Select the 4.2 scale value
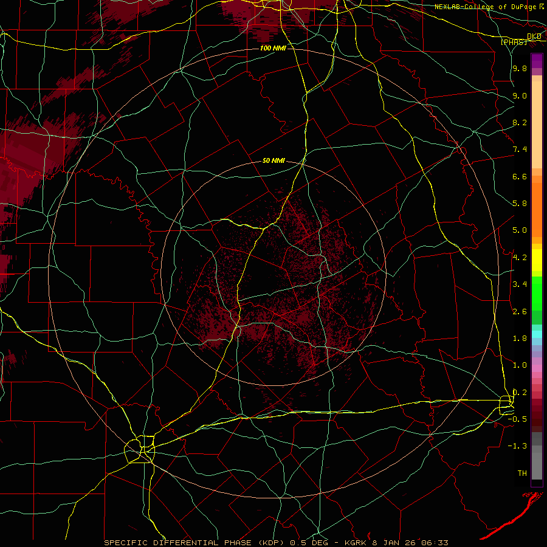This screenshot has width=547, height=547. [x=520, y=257]
